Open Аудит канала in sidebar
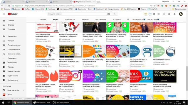 [x=13, y=76]
